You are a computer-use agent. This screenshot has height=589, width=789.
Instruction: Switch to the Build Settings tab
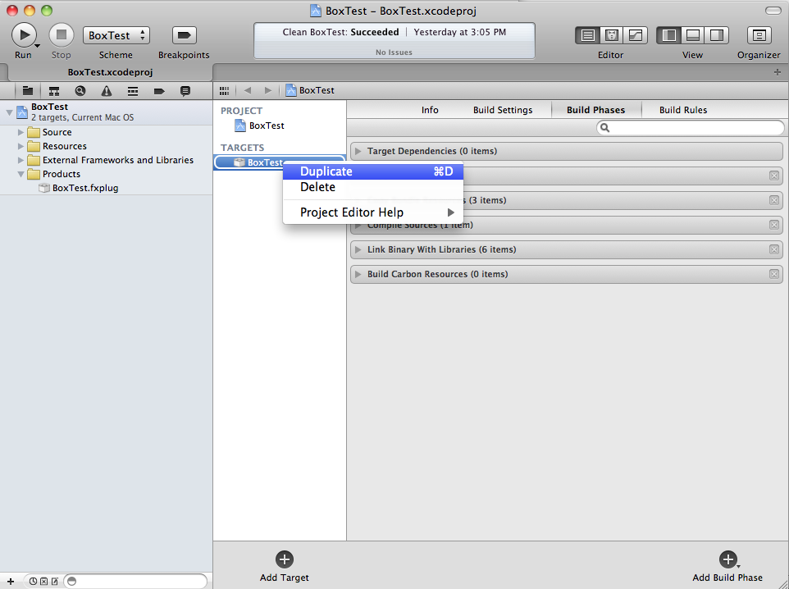503,110
